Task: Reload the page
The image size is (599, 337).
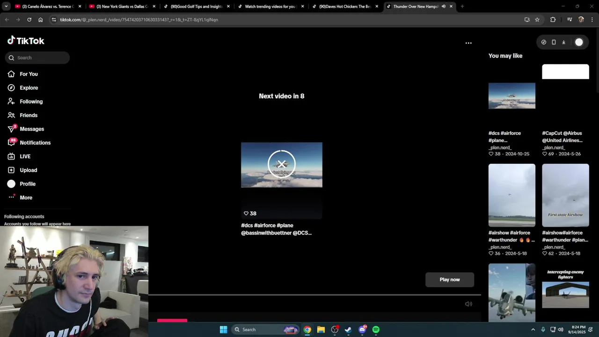Action: (29, 20)
